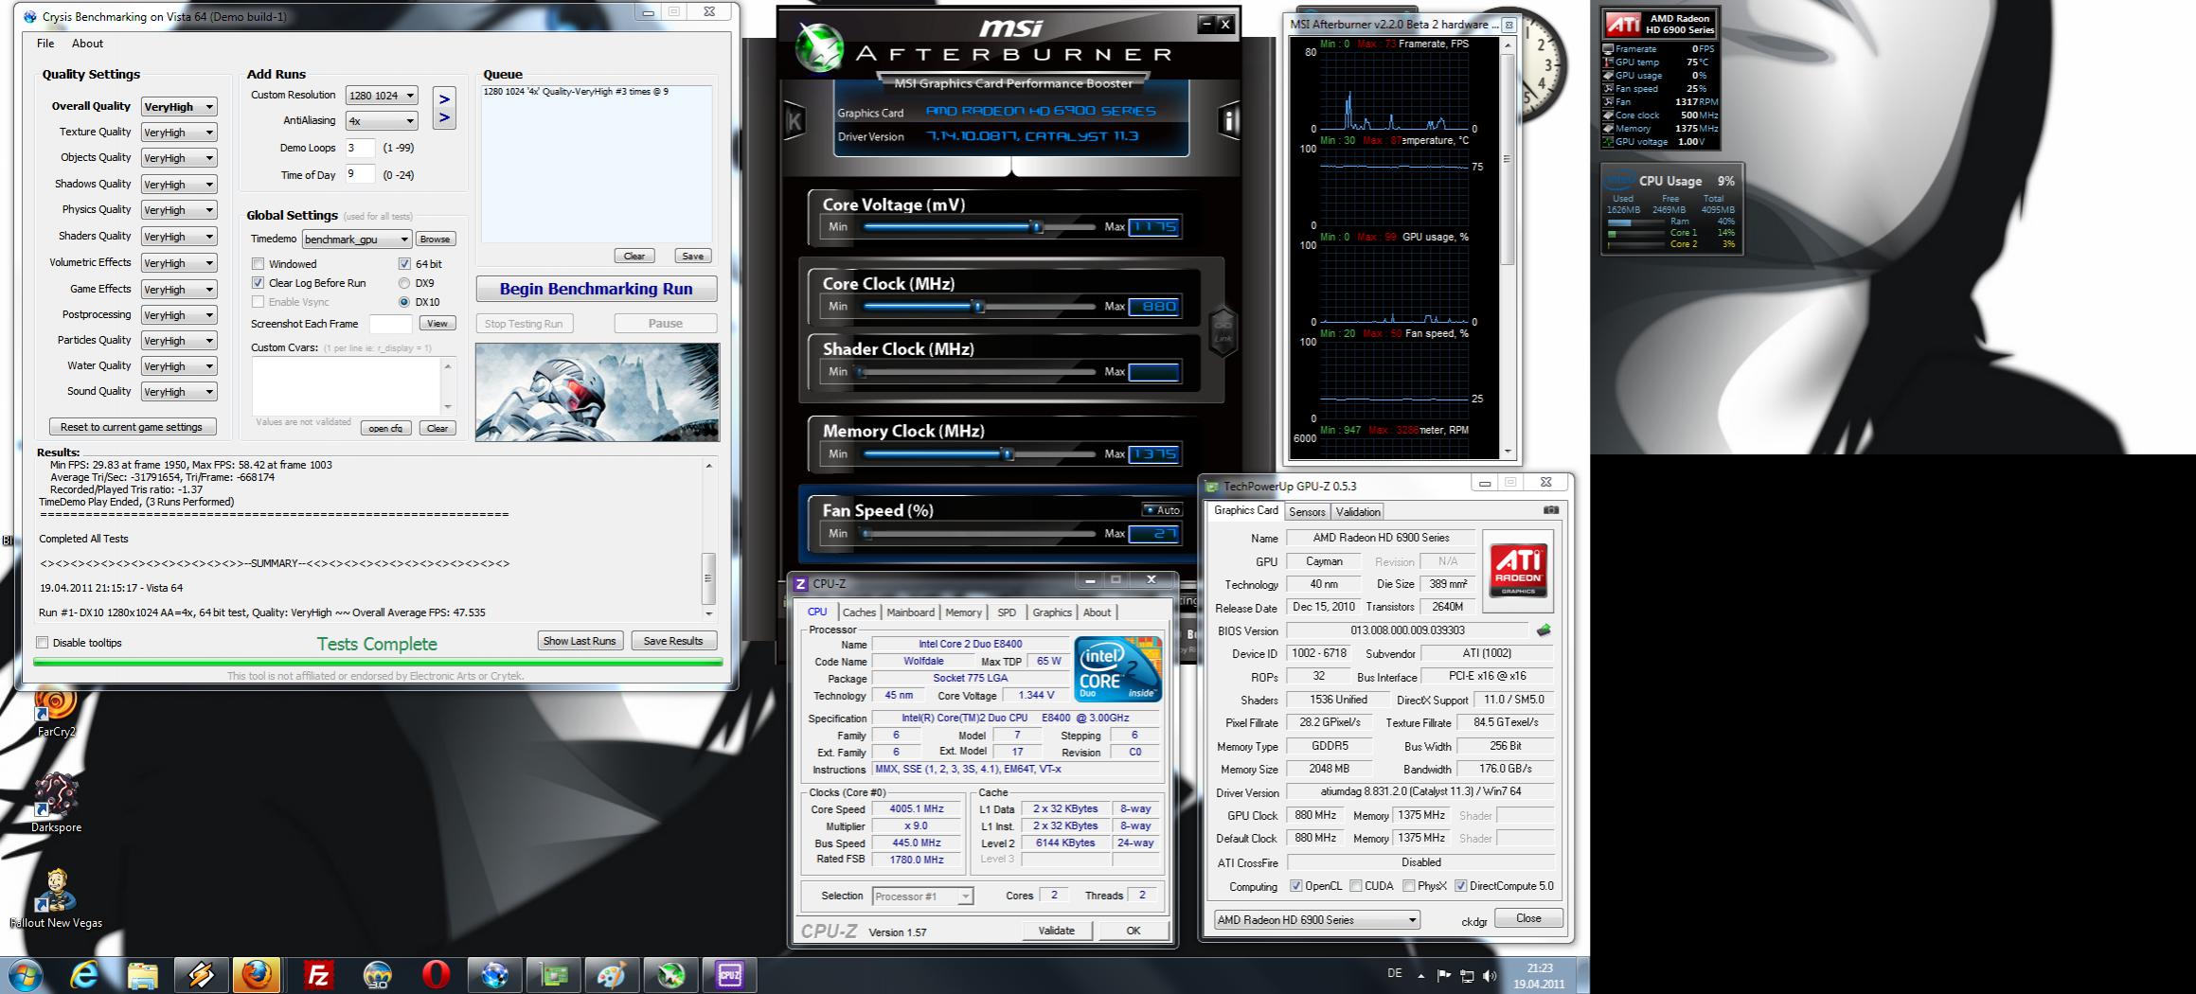Image resolution: width=2196 pixels, height=994 pixels.
Task: Switch to the Validation tab in GPU-Z
Action: [x=1358, y=512]
